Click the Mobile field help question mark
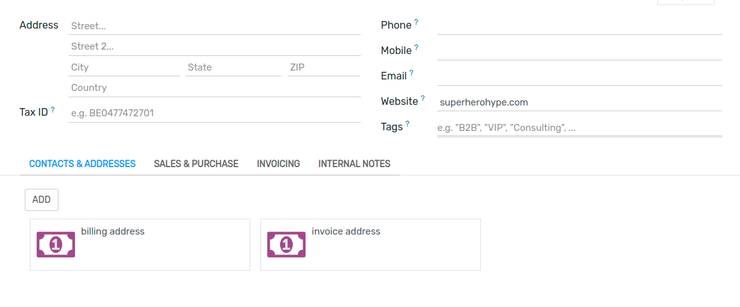The width and height of the screenshot is (740, 307). click(x=416, y=48)
